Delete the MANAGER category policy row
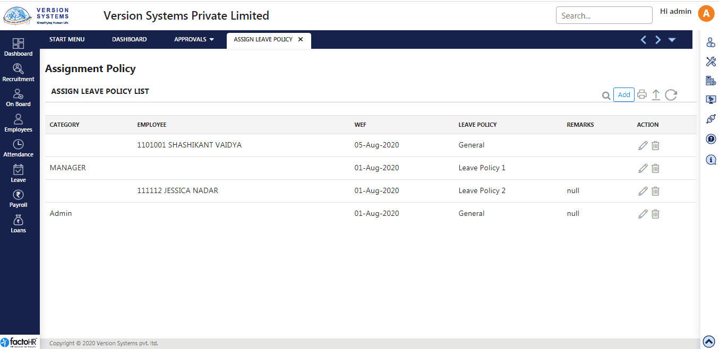 (x=655, y=168)
